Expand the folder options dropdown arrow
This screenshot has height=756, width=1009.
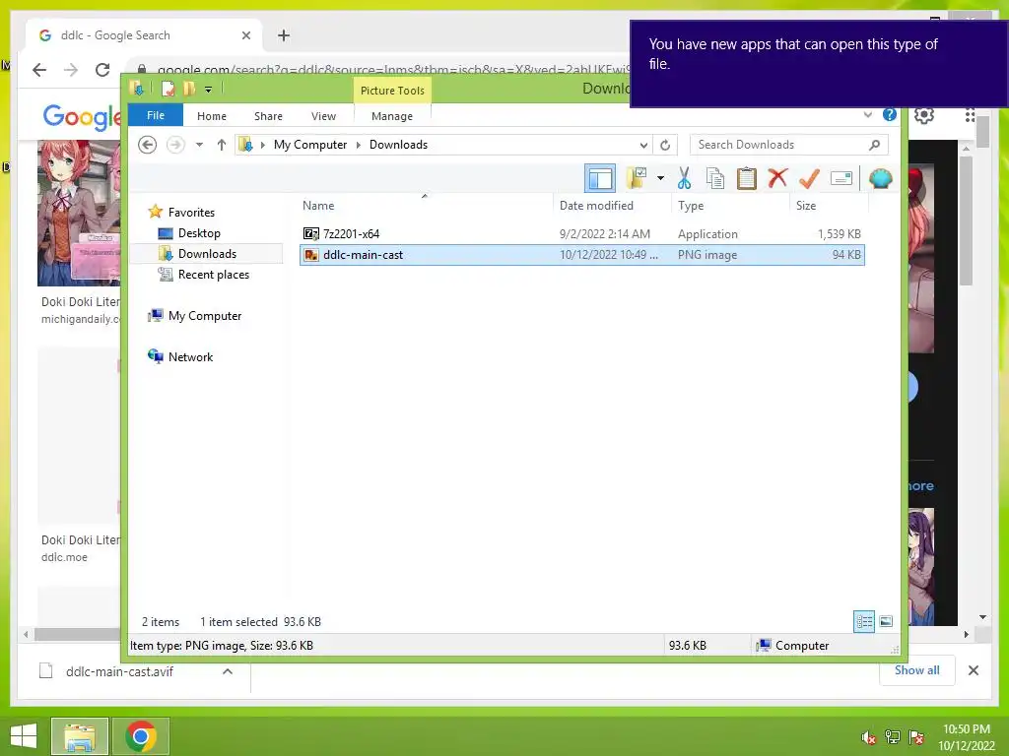(661, 178)
